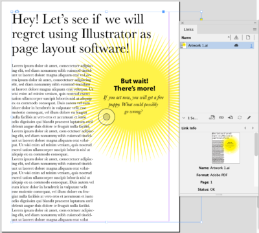
Task: Click the Link Info preview thumbnail
Action: point(226,148)
